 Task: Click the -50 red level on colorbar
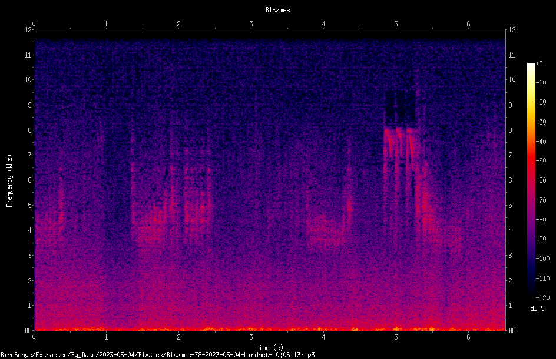(x=541, y=160)
